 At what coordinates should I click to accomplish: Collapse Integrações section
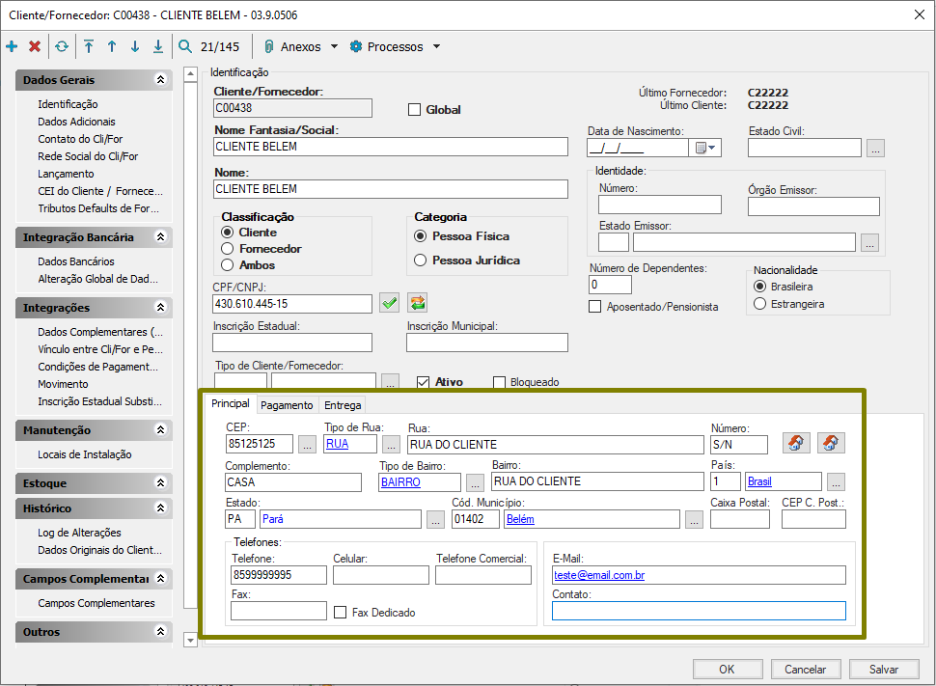coord(160,308)
